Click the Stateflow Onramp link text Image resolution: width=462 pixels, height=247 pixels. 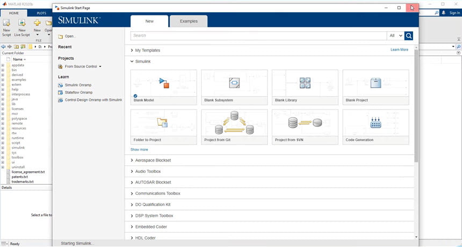pos(78,92)
